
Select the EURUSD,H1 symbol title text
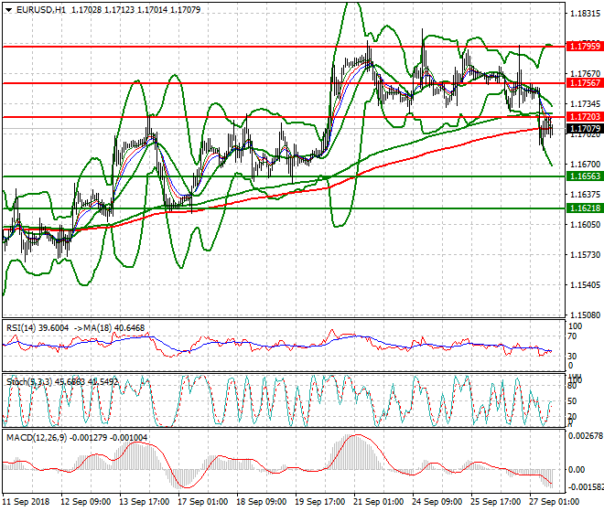tap(41, 10)
